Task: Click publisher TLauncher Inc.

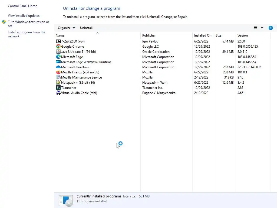Action: (153, 87)
